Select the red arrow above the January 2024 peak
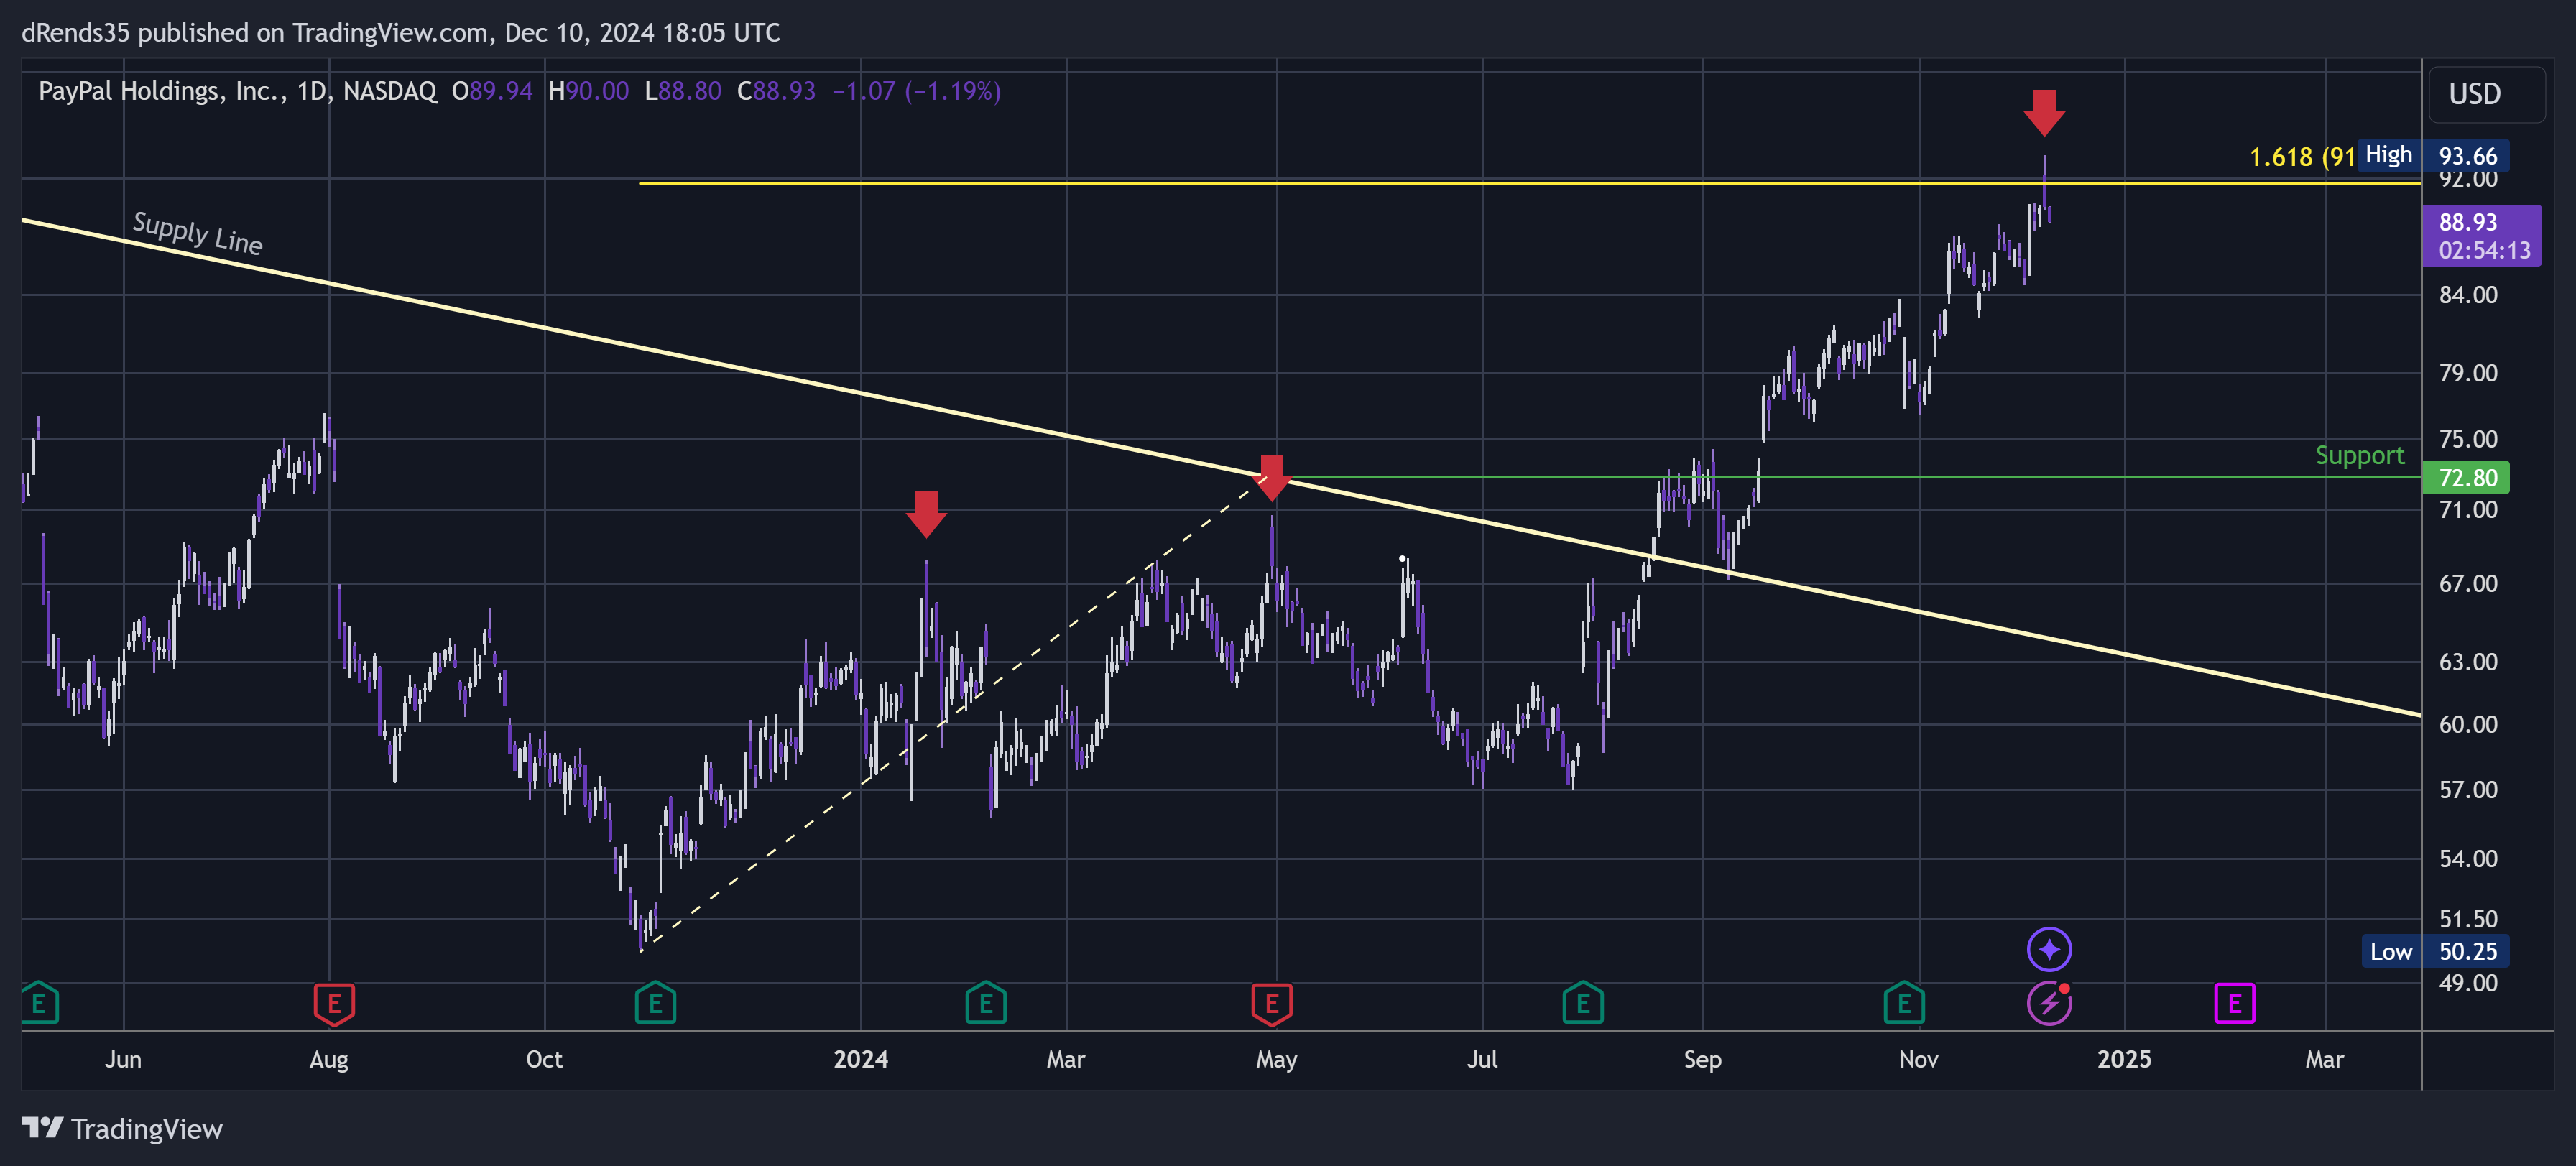Viewport: 2576px width, 1166px height. tap(926, 514)
